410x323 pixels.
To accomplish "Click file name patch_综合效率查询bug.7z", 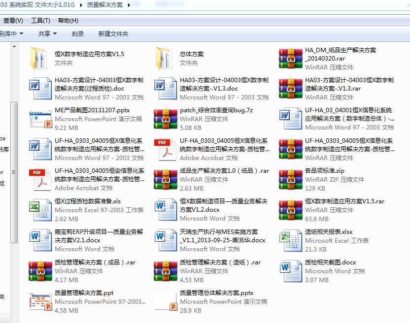I will 216,110.
